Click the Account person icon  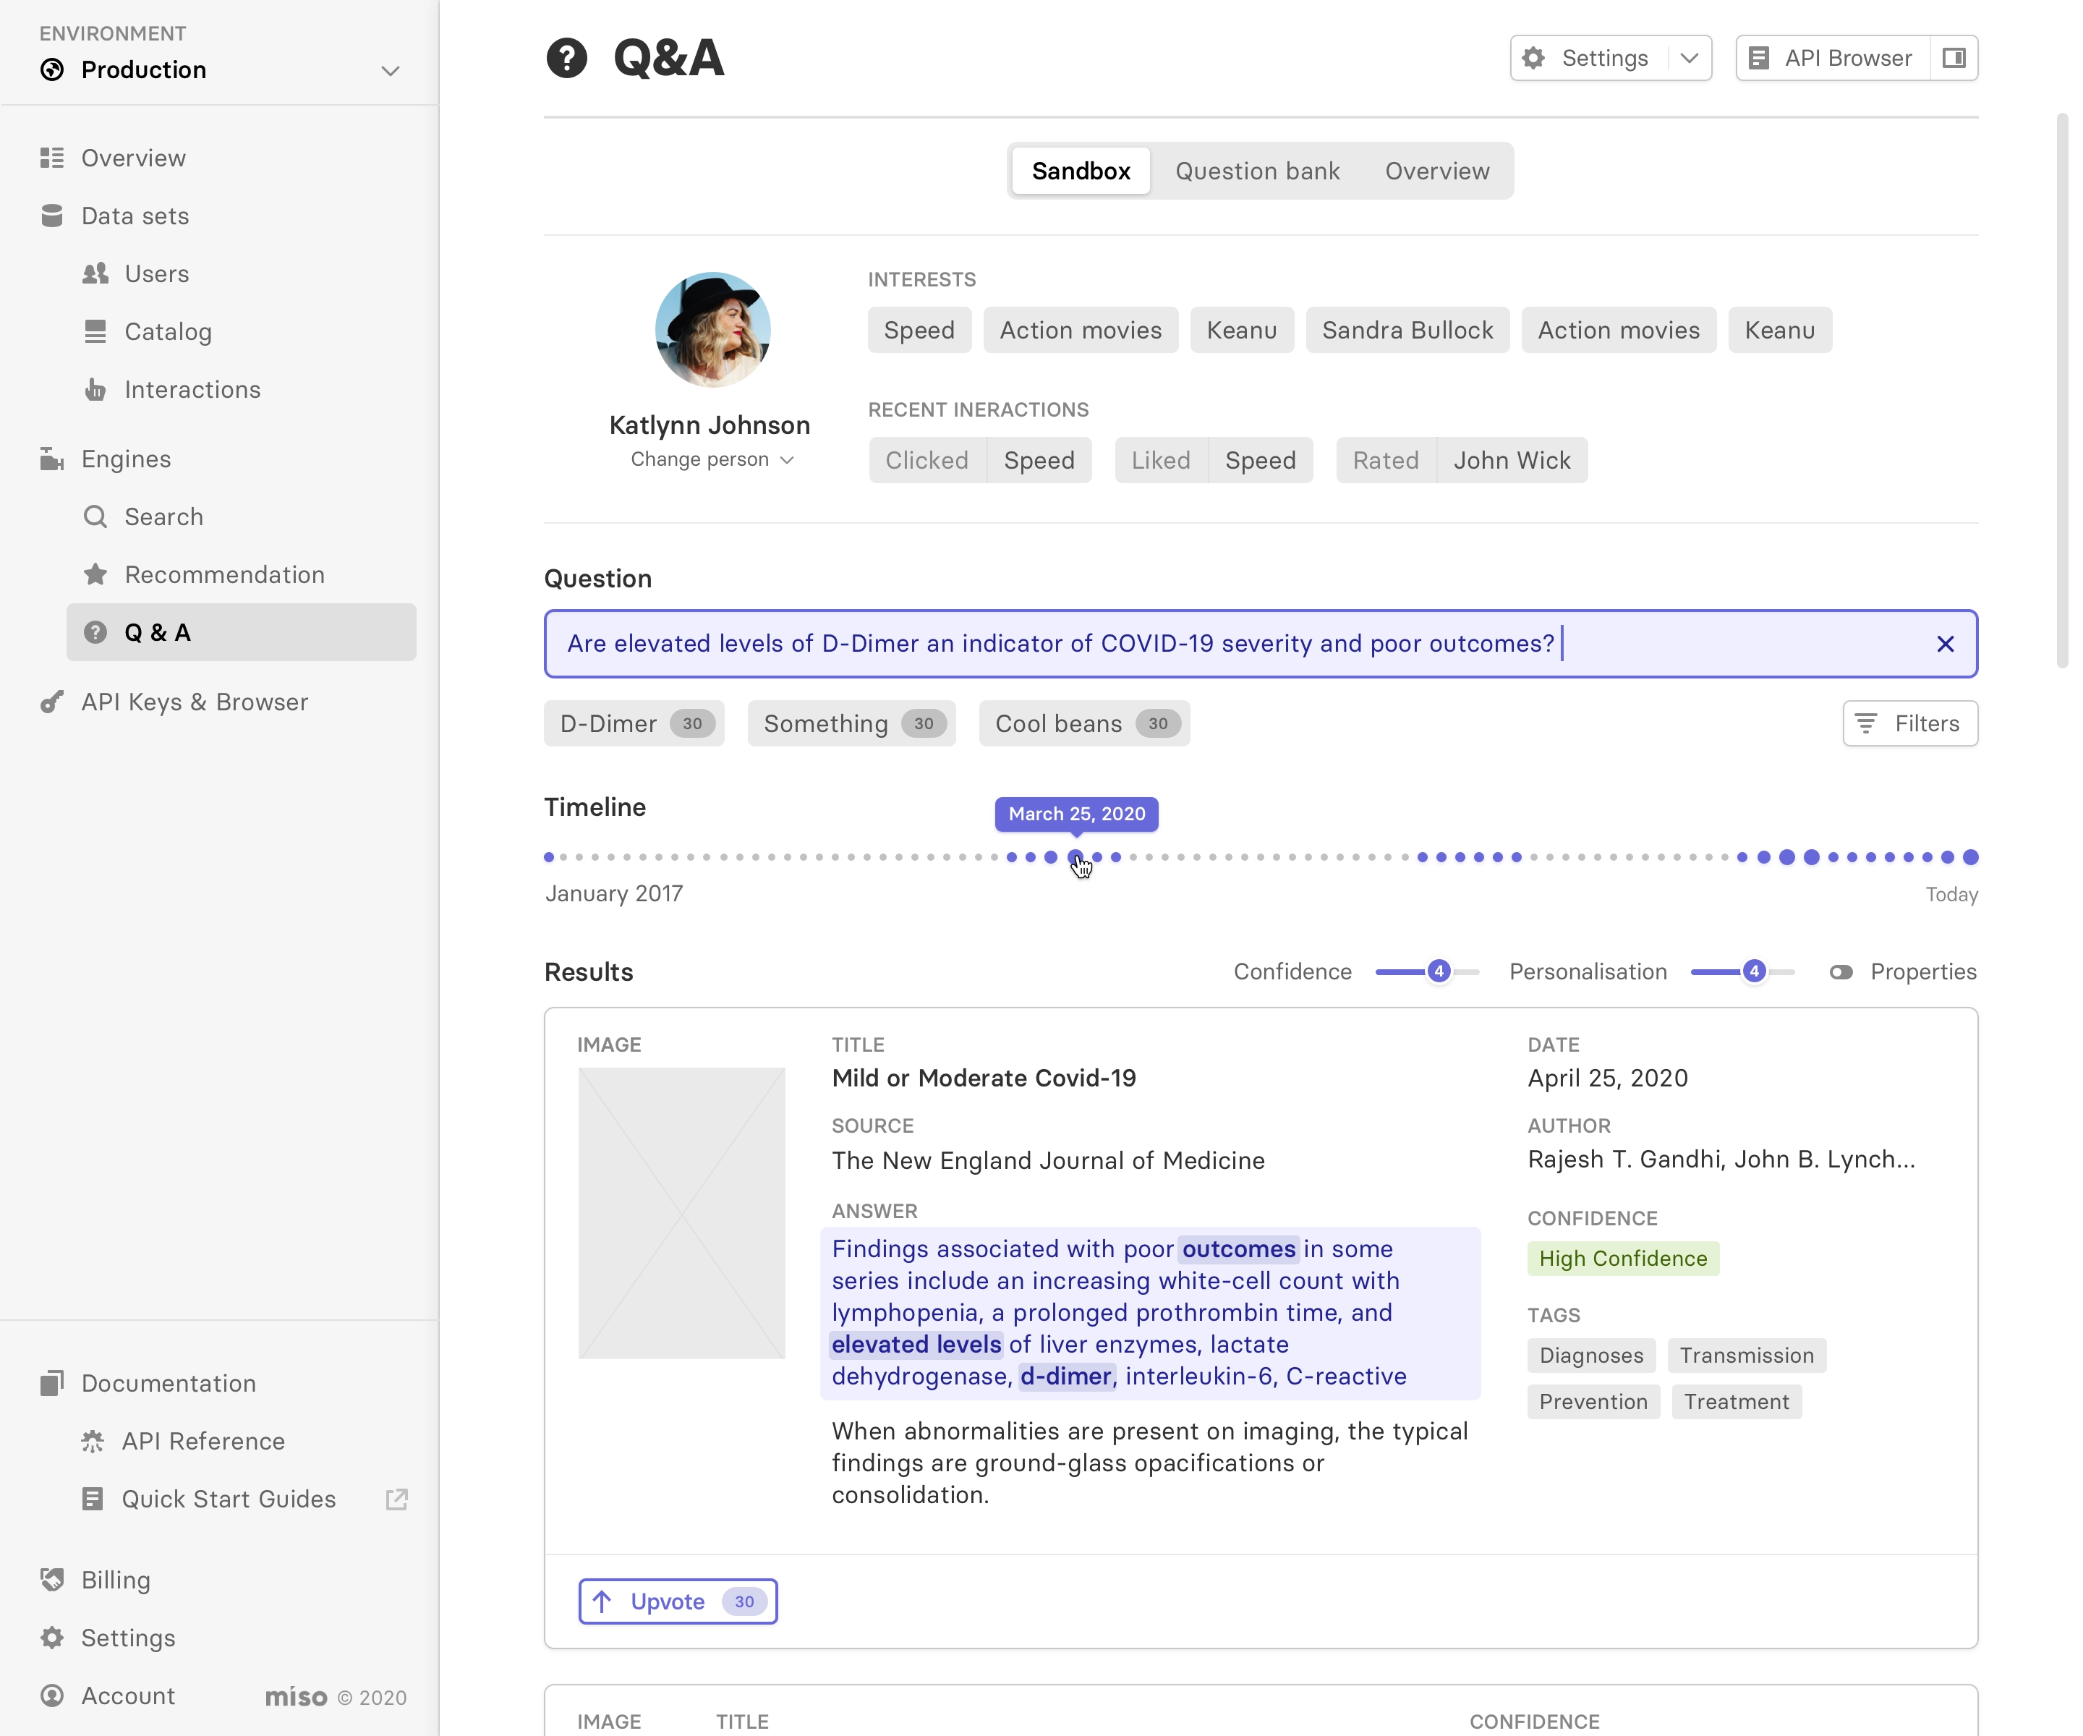(51, 1695)
